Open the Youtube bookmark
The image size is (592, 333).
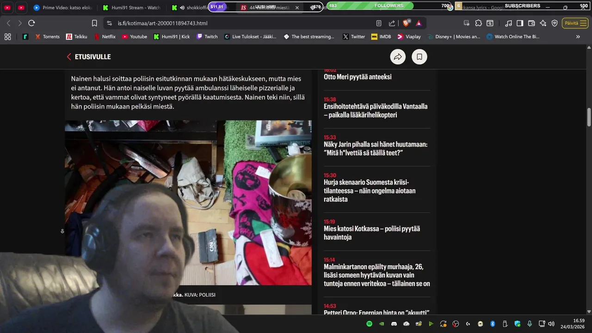134,37
